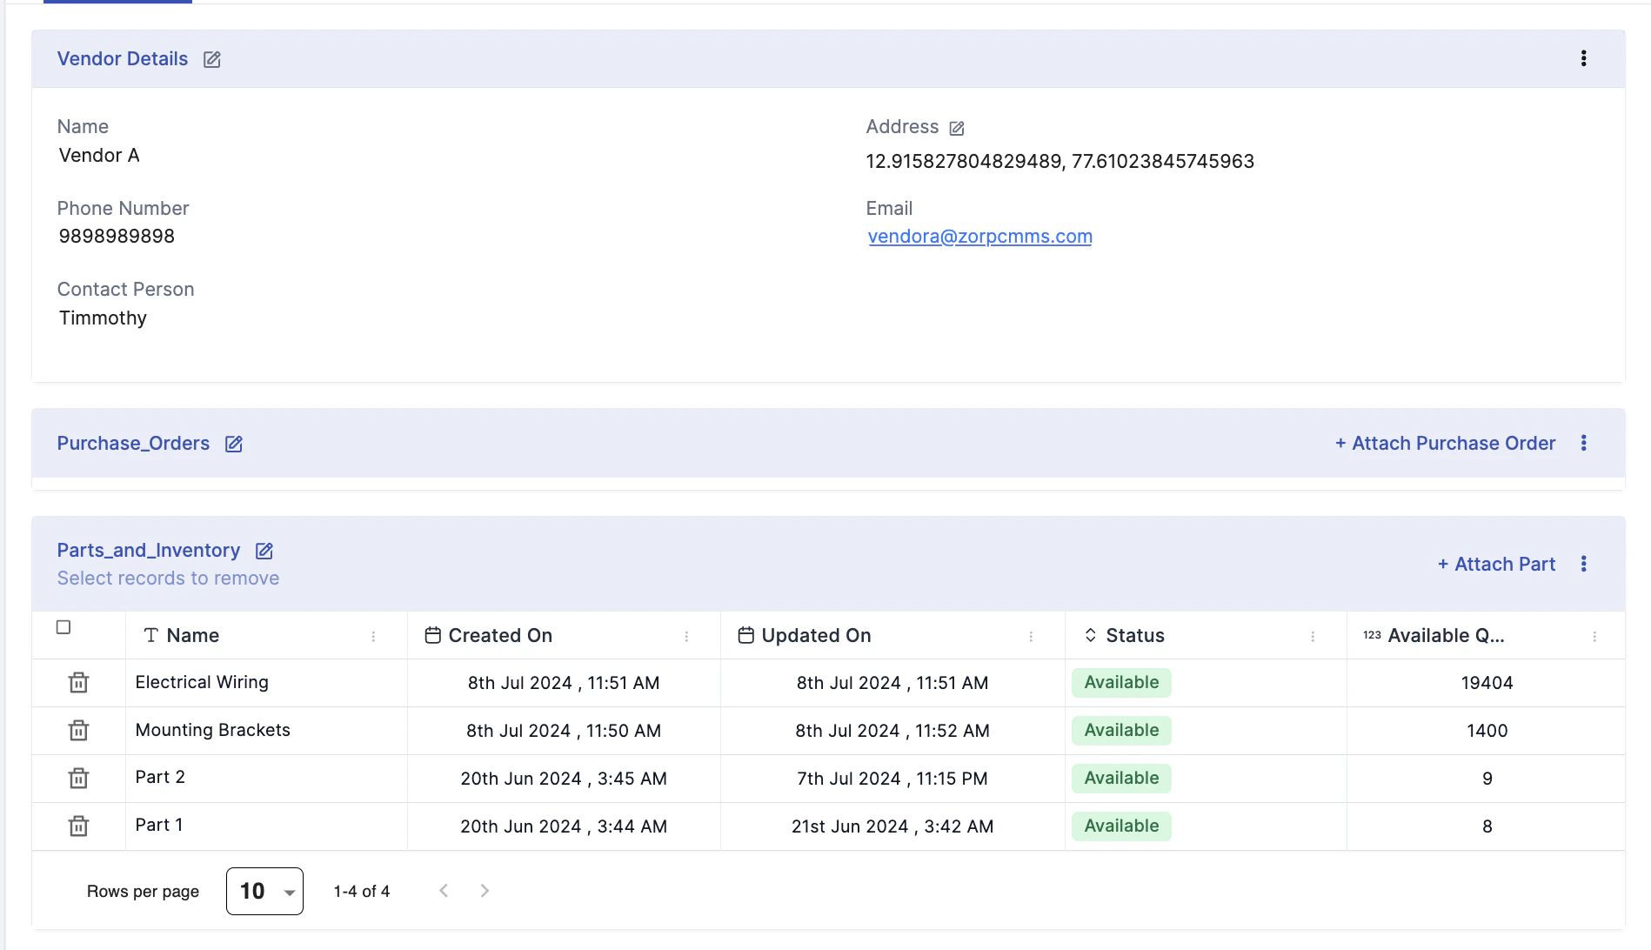Click the Vendor A name value
Viewport: 1651px width, 950px height.
click(x=99, y=156)
